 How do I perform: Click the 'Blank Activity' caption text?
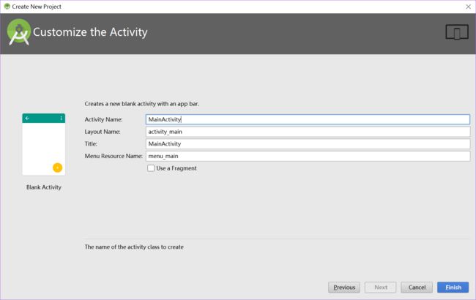coord(44,187)
